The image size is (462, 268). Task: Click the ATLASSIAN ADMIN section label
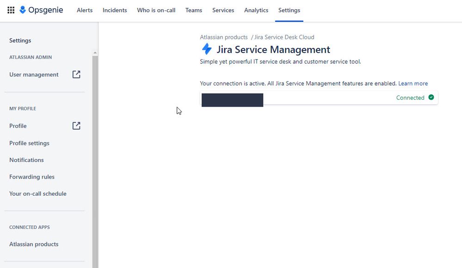(31, 57)
